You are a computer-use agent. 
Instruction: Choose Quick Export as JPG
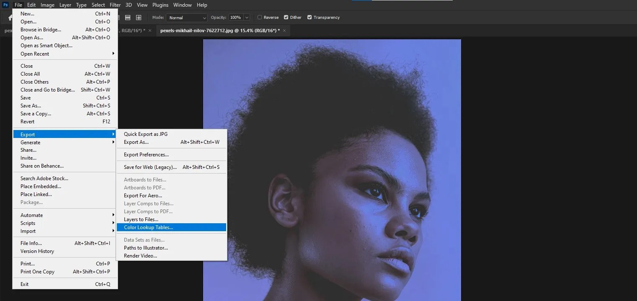pyautogui.click(x=145, y=134)
